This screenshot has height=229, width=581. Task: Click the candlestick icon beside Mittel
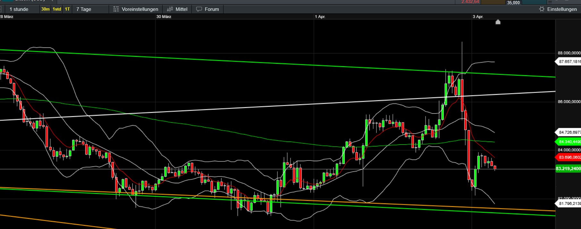point(170,9)
